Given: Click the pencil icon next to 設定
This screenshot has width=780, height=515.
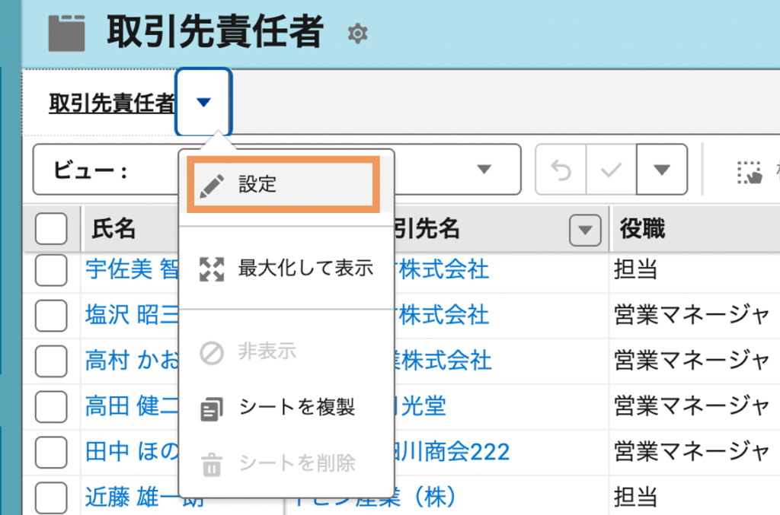Looking at the screenshot, I should pyautogui.click(x=211, y=184).
